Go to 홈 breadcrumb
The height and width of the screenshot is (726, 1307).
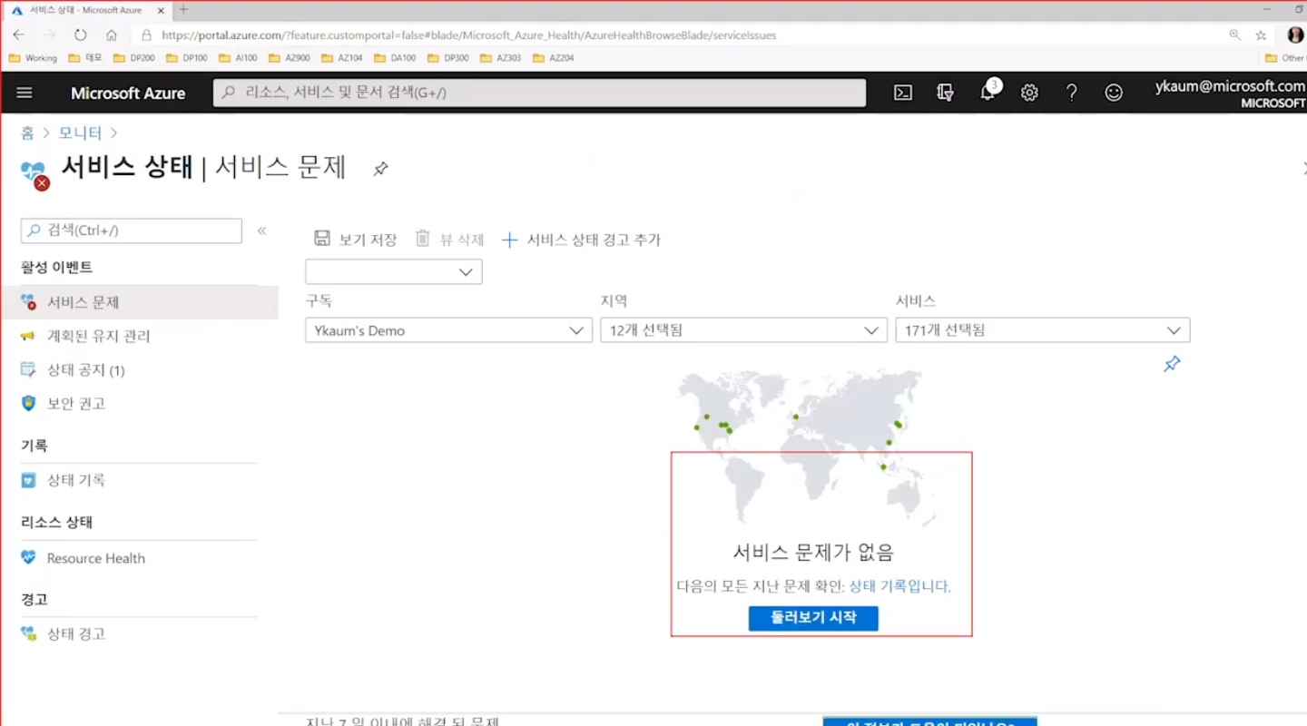(27, 132)
